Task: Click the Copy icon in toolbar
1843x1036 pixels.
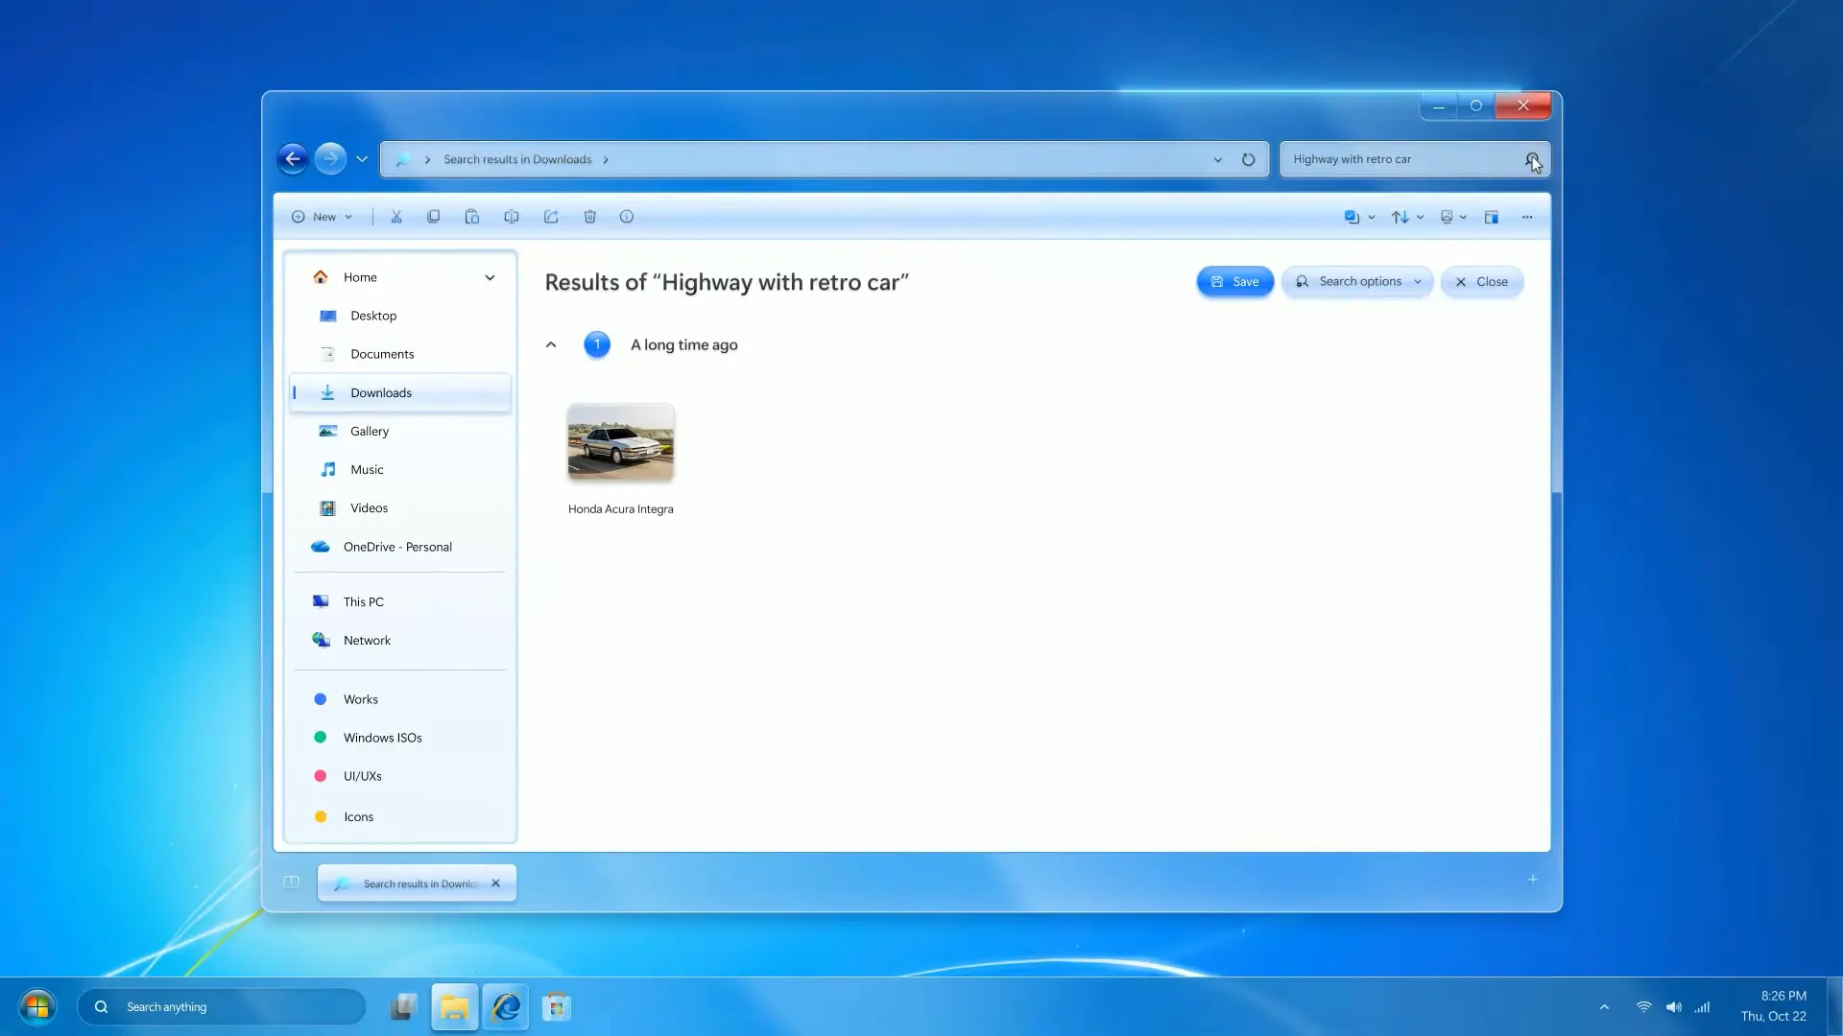Action: (434, 217)
